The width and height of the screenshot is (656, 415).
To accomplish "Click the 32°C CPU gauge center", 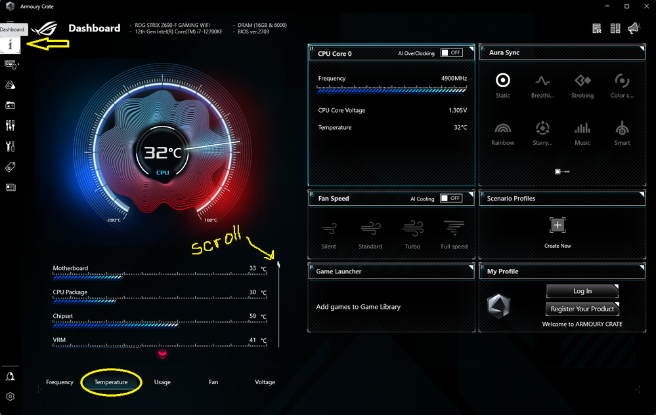I will (163, 153).
